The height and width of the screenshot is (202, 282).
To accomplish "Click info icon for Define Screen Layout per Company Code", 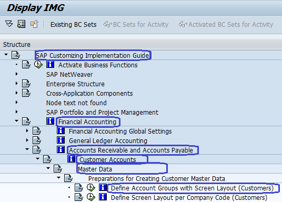I will coord(103,197).
